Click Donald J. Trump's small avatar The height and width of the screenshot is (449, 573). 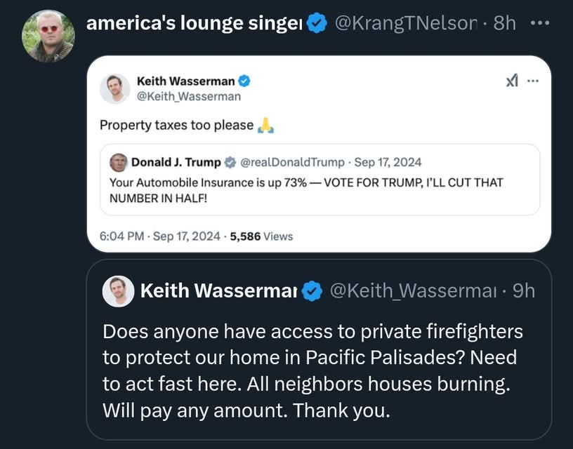[119, 162]
